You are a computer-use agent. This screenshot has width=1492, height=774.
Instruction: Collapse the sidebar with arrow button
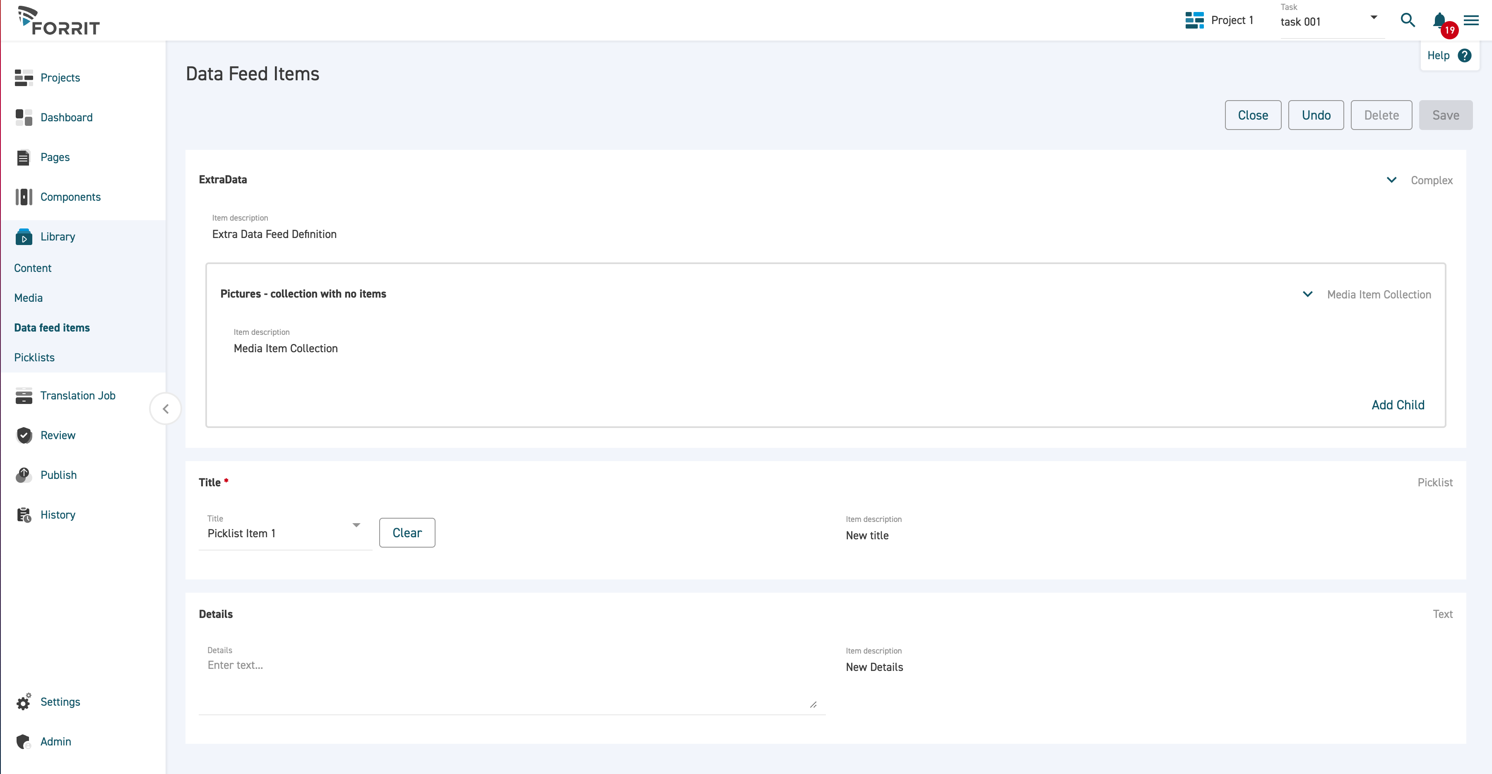[x=166, y=409]
